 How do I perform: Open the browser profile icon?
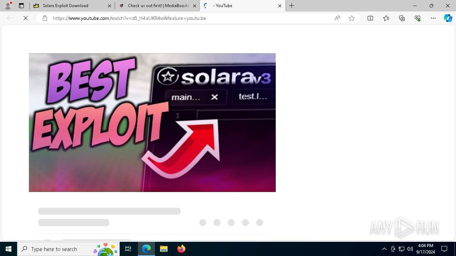pos(8,6)
